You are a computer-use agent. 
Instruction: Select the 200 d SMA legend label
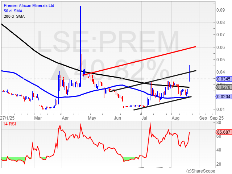pyautogui.click(x=14, y=16)
